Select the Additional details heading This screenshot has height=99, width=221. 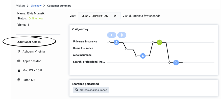tap(29, 42)
